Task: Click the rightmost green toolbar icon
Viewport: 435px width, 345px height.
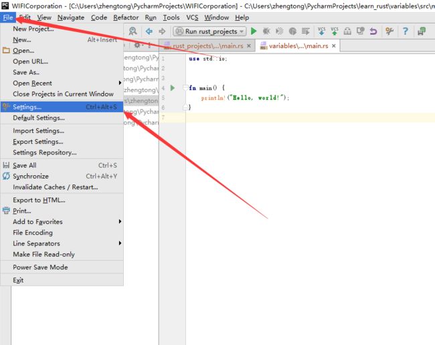Action: click(422, 31)
